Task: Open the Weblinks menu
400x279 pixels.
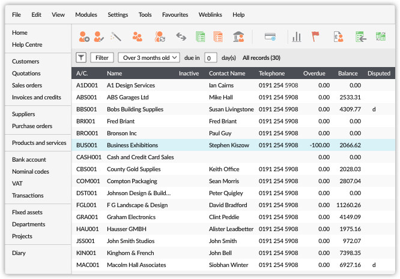Action: [x=210, y=14]
